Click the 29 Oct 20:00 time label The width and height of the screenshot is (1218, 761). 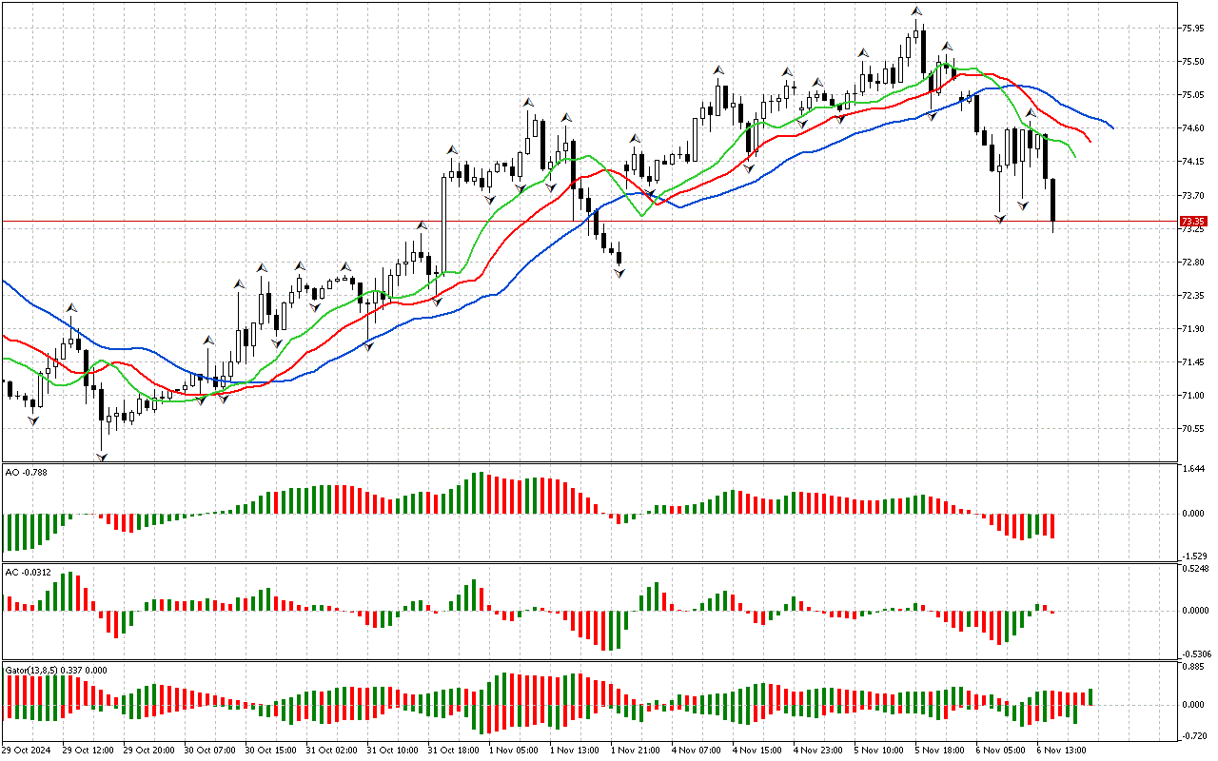(149, 750)
